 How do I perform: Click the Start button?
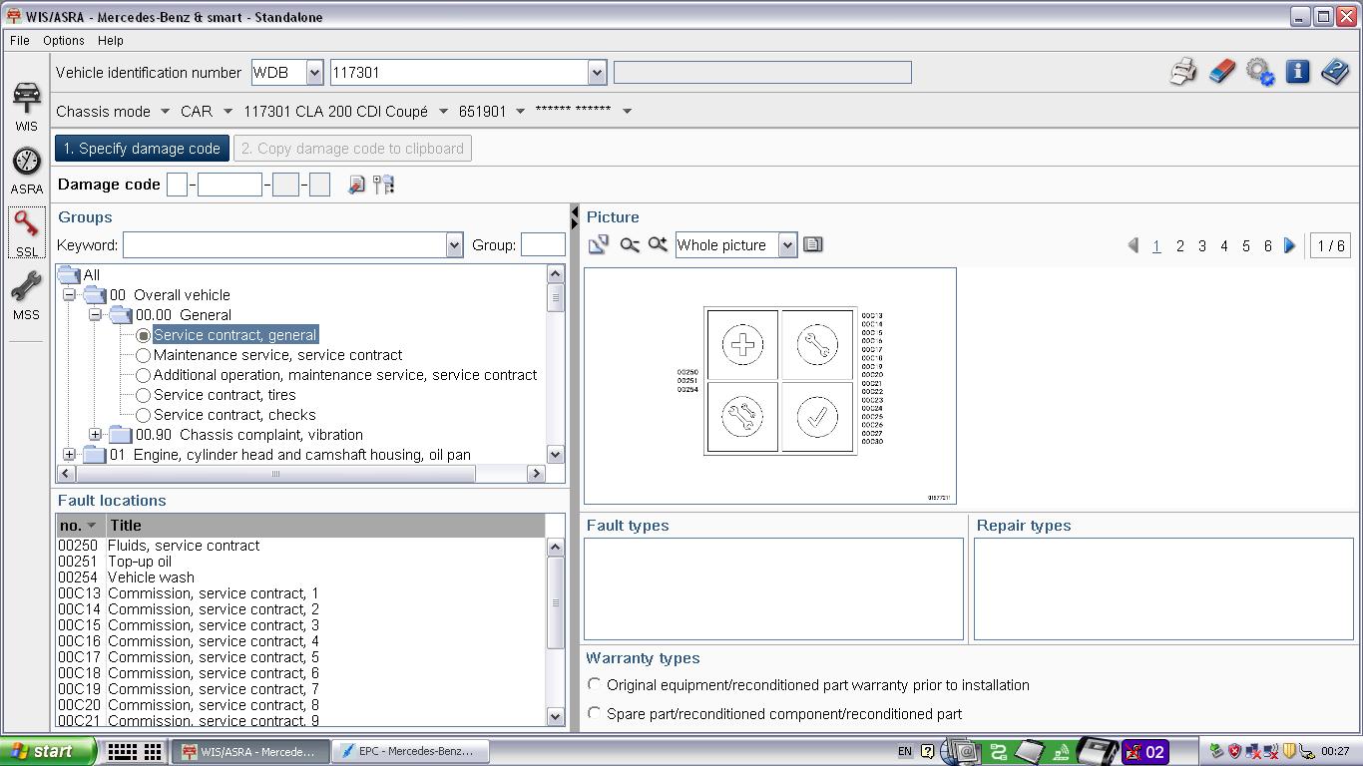48,751
